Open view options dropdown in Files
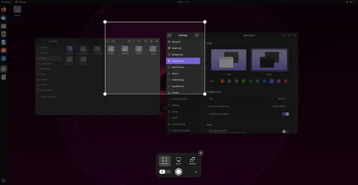Viewport: 358px width, 185px height. tap(134, 41)
